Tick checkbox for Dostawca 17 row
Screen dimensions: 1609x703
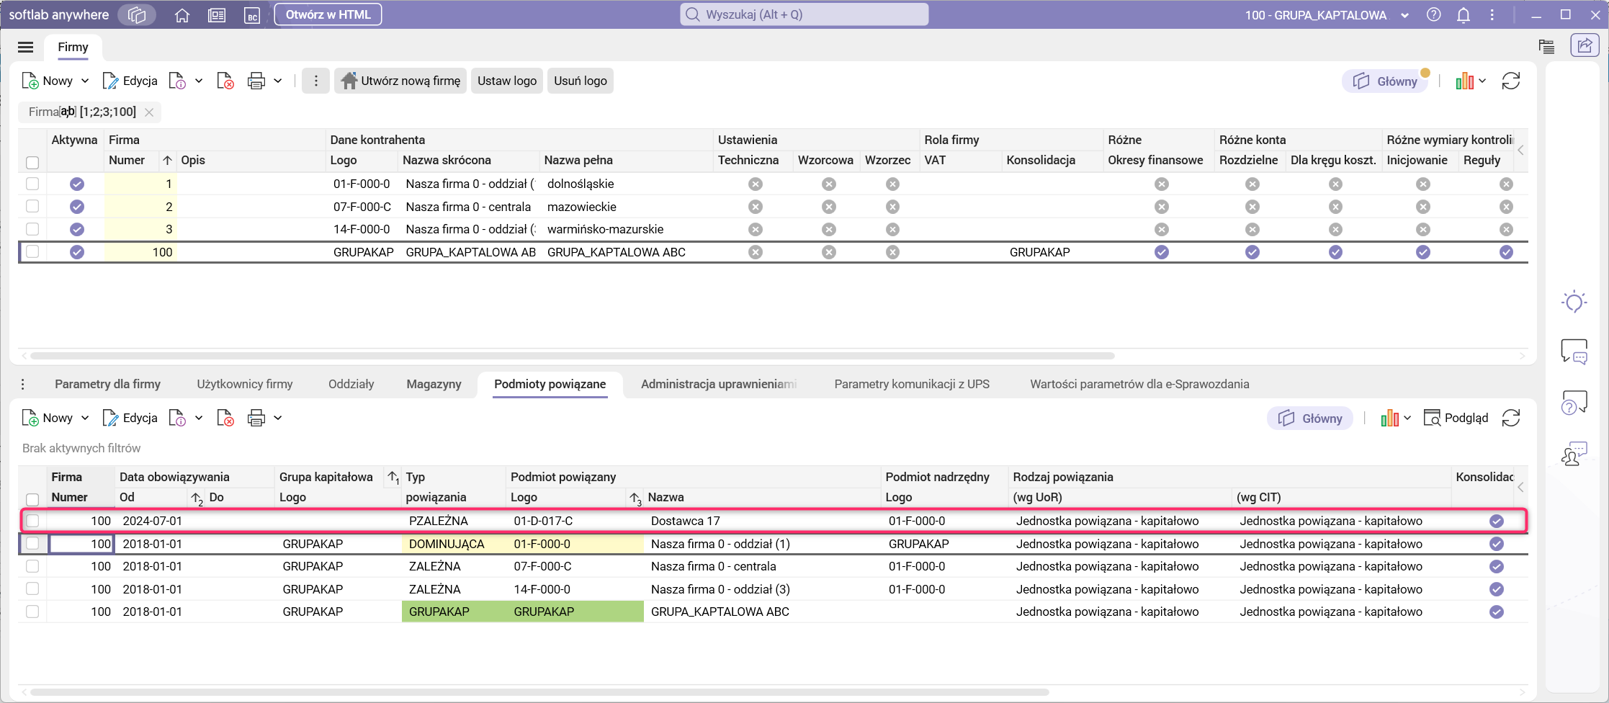[32, 521]
